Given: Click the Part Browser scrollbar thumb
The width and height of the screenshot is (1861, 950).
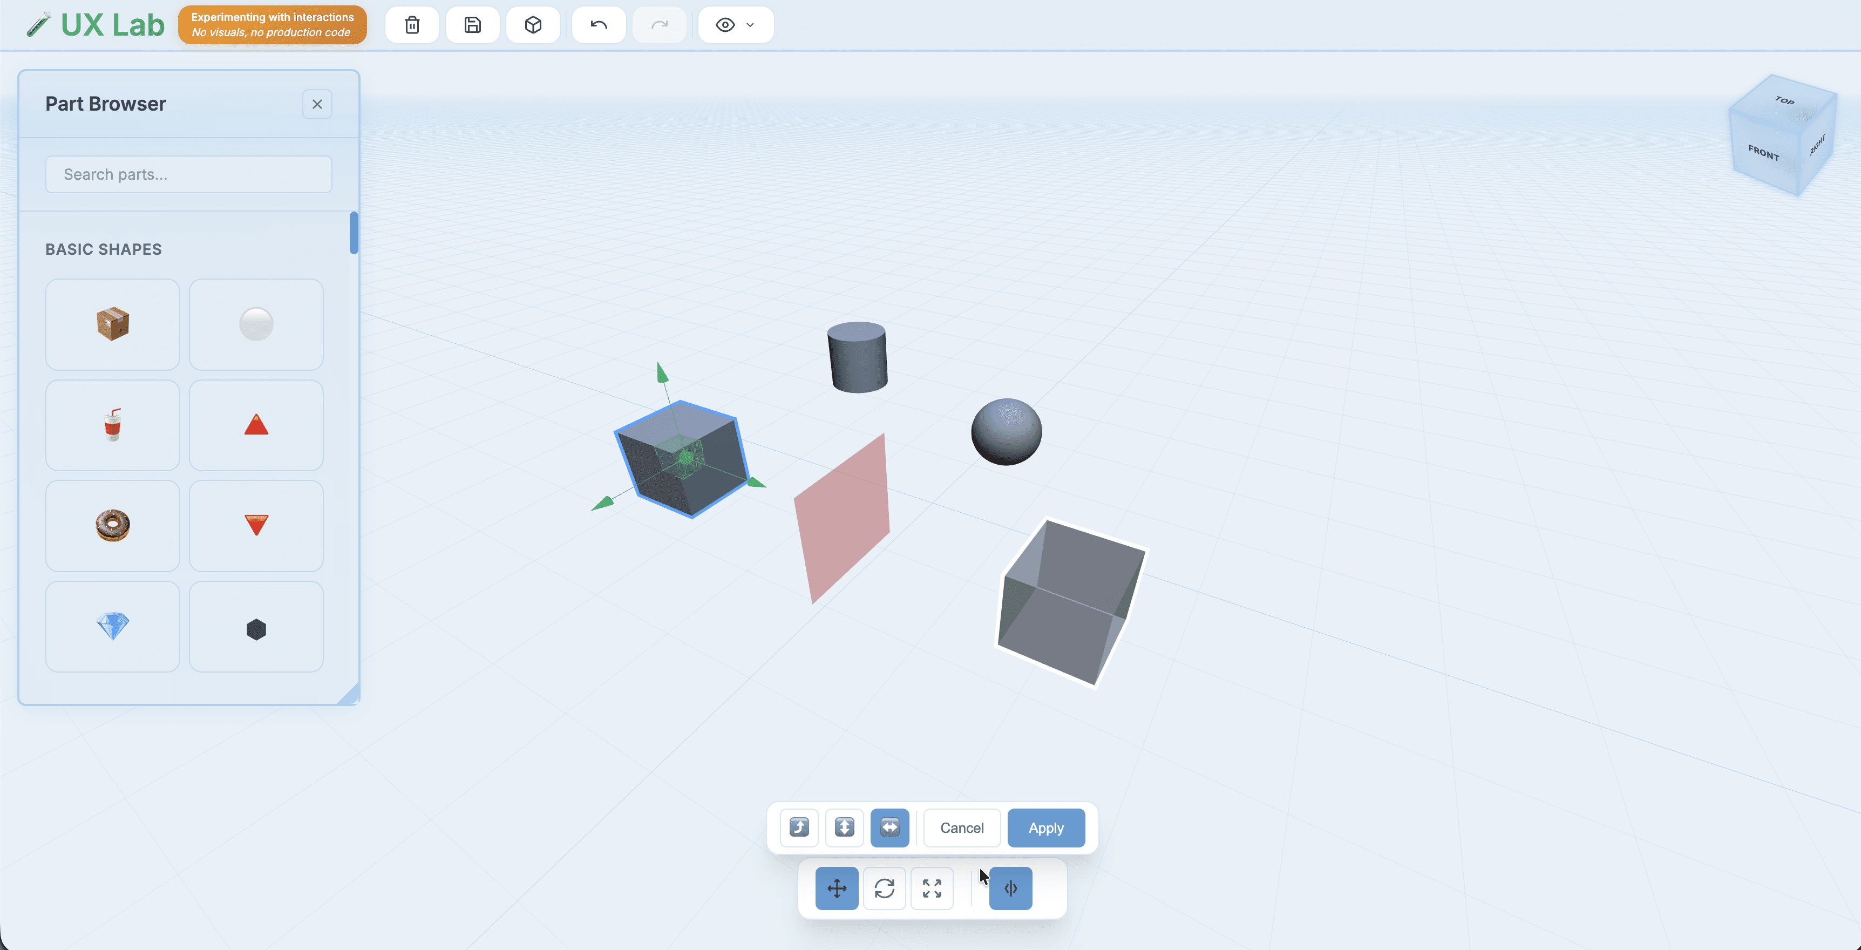Looking at the screenshot, I should click(x=354, y=233).
